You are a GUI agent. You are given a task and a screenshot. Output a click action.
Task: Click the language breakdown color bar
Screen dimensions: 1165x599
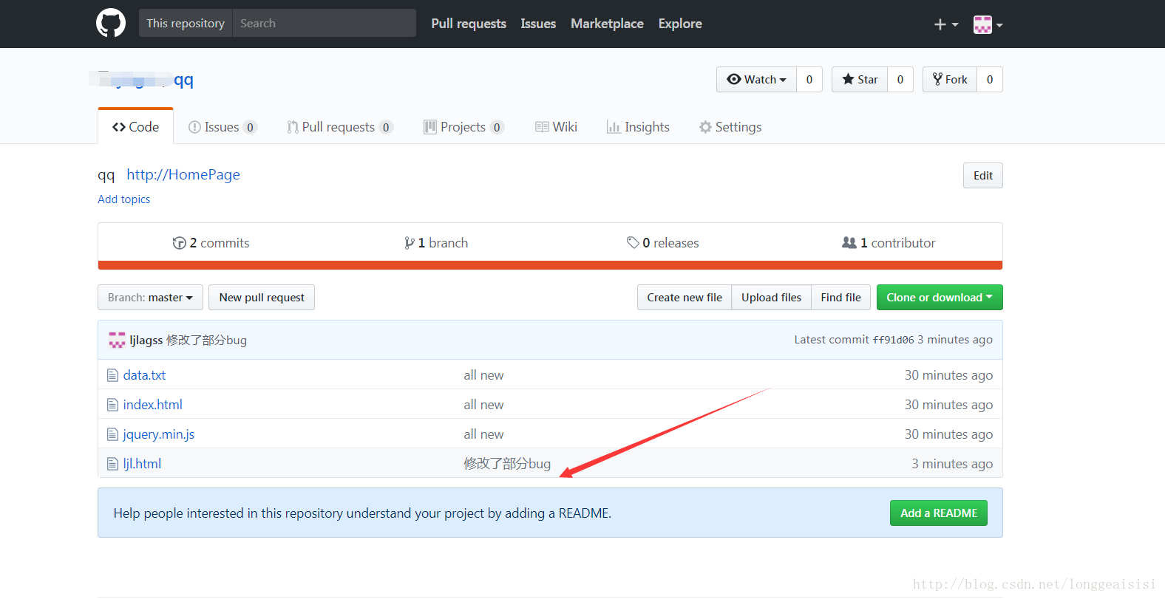tap(550, 265)
